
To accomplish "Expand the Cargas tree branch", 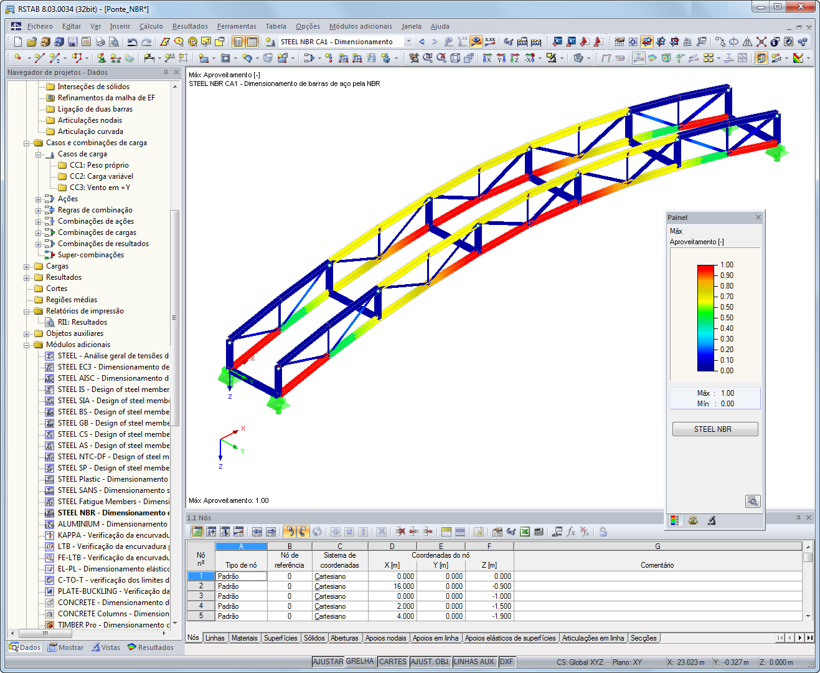I will 25,266.
